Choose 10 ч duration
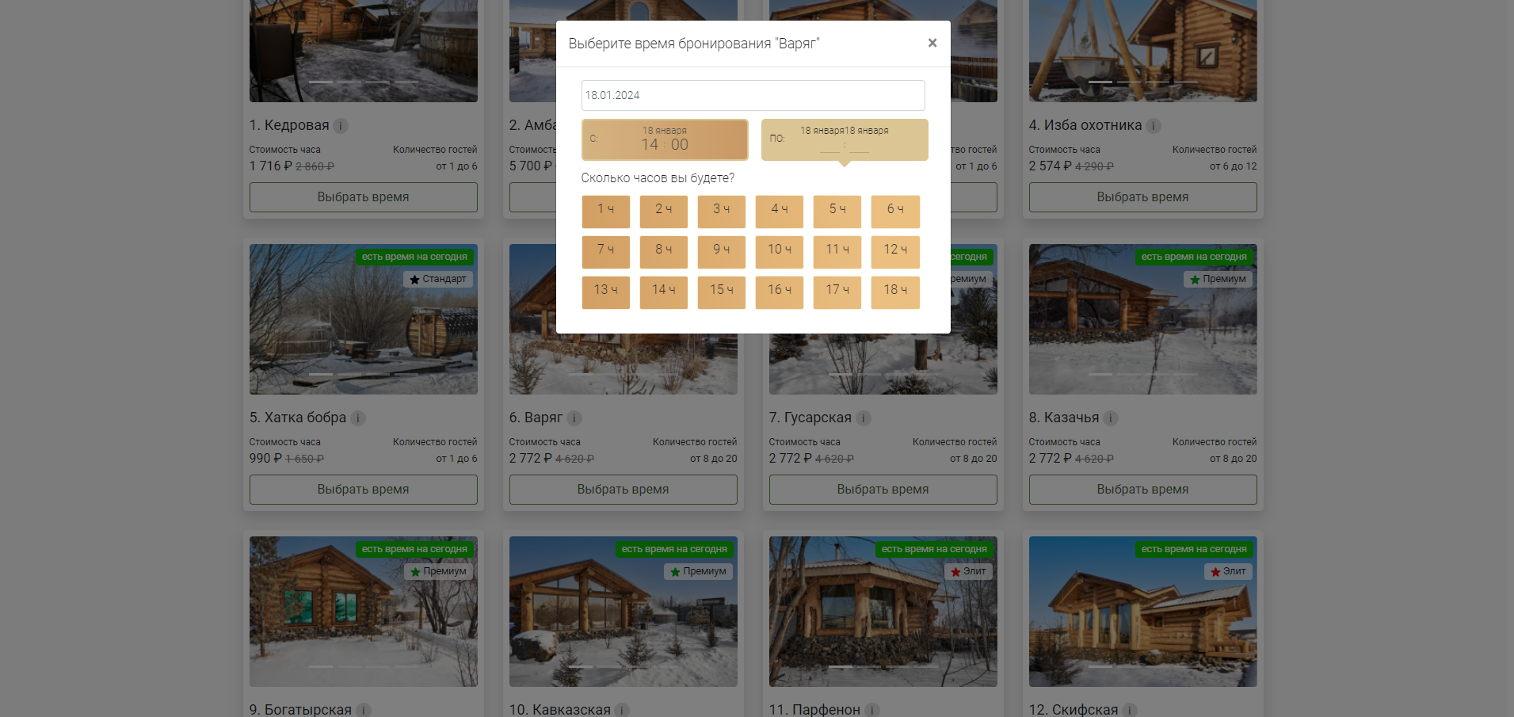Image resolution: width=1514 pixels, height=717 pixels. coord(780,251)
